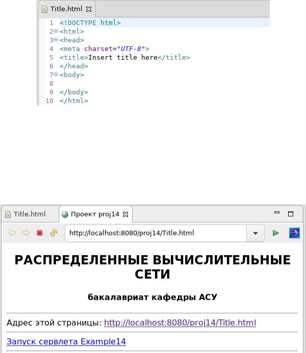The image size is (306, 353).
Task: Click the globe icon of Проект proj14 tab
Action: [65, 214]
